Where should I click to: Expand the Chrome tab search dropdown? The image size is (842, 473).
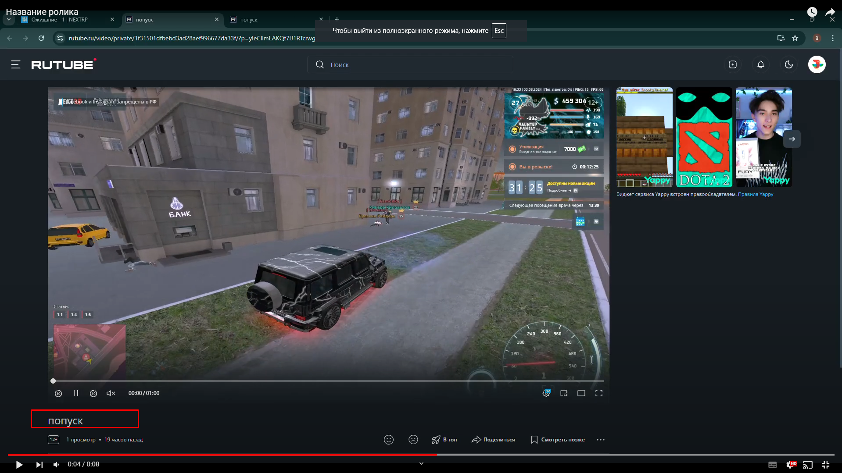point(9,20)
